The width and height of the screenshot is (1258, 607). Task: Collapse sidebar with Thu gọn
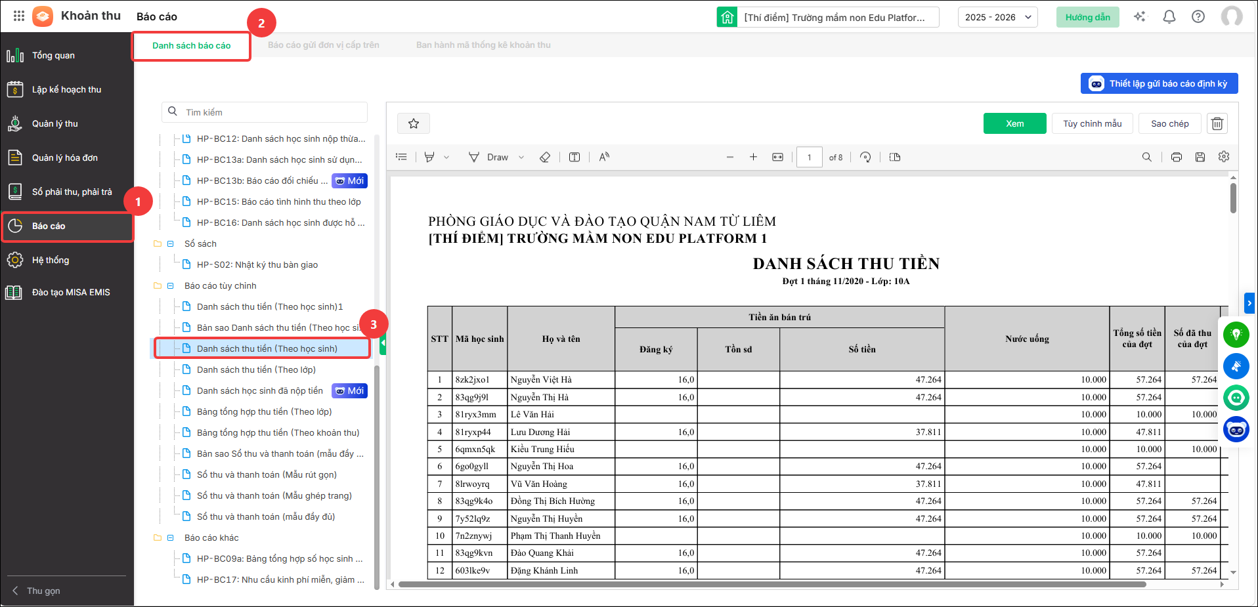(37, 591)
